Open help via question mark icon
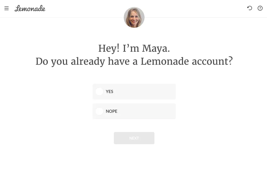This screenshot has width=267, height=171. point(260,8)
